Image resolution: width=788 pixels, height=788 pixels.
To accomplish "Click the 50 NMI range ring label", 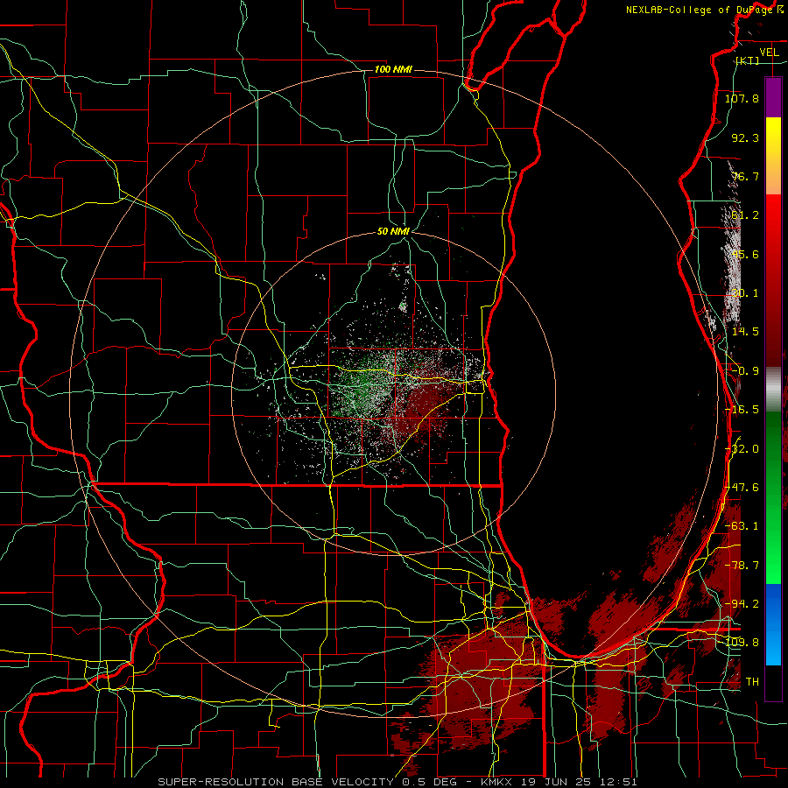I will pos(393,231).
